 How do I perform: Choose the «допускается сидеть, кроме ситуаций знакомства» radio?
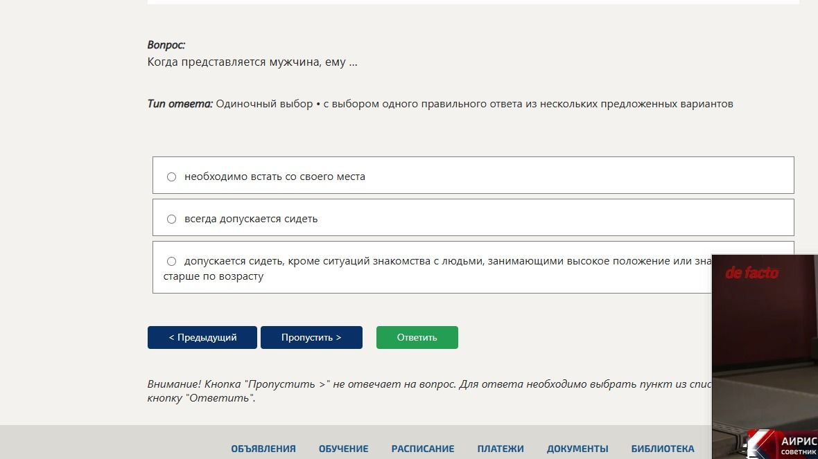click(171, 262)
